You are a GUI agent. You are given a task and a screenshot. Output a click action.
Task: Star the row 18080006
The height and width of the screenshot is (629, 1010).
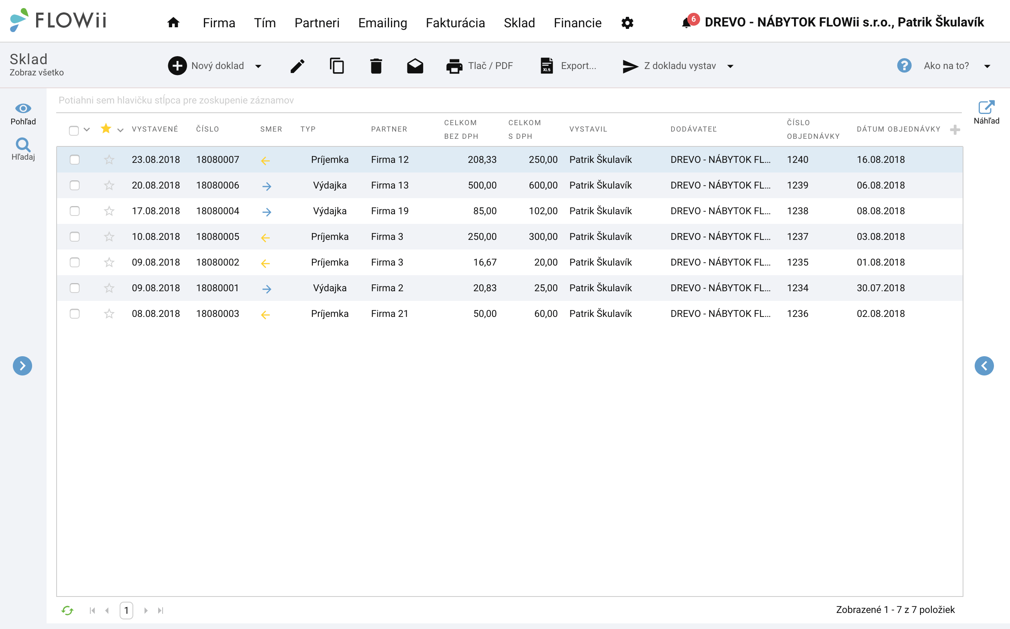click(109, 185)
